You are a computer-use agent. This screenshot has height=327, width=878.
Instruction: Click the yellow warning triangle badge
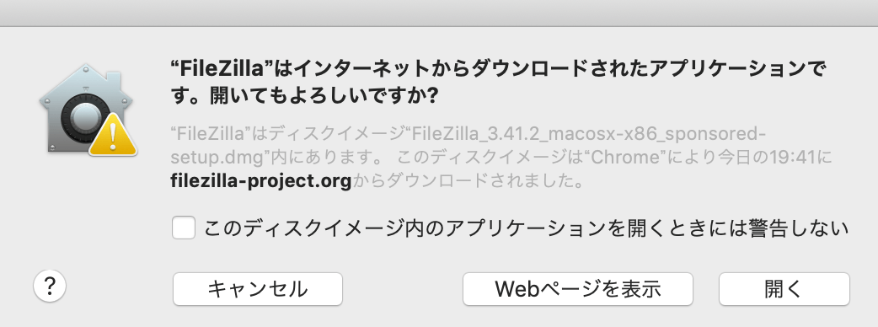pyautogui.click(x=114, y=134)
